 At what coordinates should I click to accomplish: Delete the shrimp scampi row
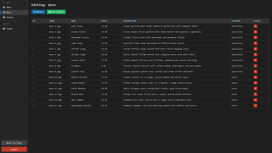(x=255, y=54)
